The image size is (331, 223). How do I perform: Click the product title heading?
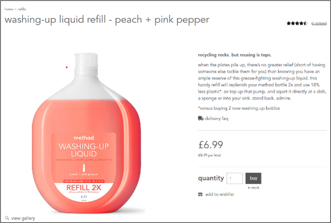[x=107, y=19]
